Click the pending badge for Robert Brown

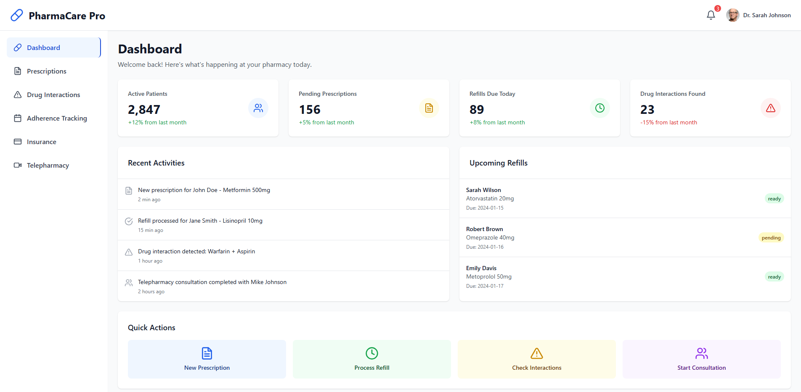point(771,238)
